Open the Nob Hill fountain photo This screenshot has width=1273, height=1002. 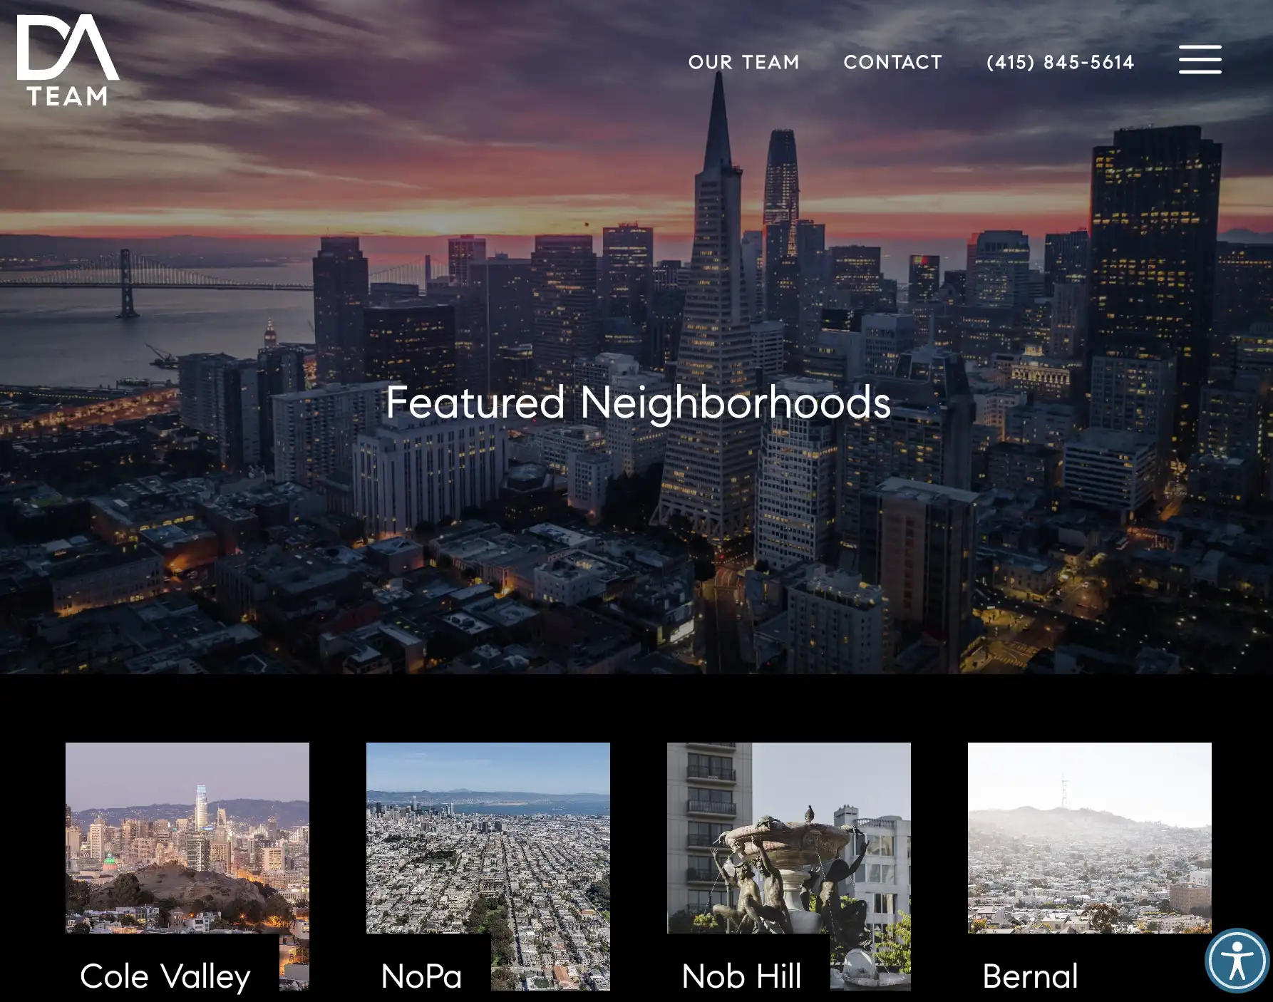789,837
